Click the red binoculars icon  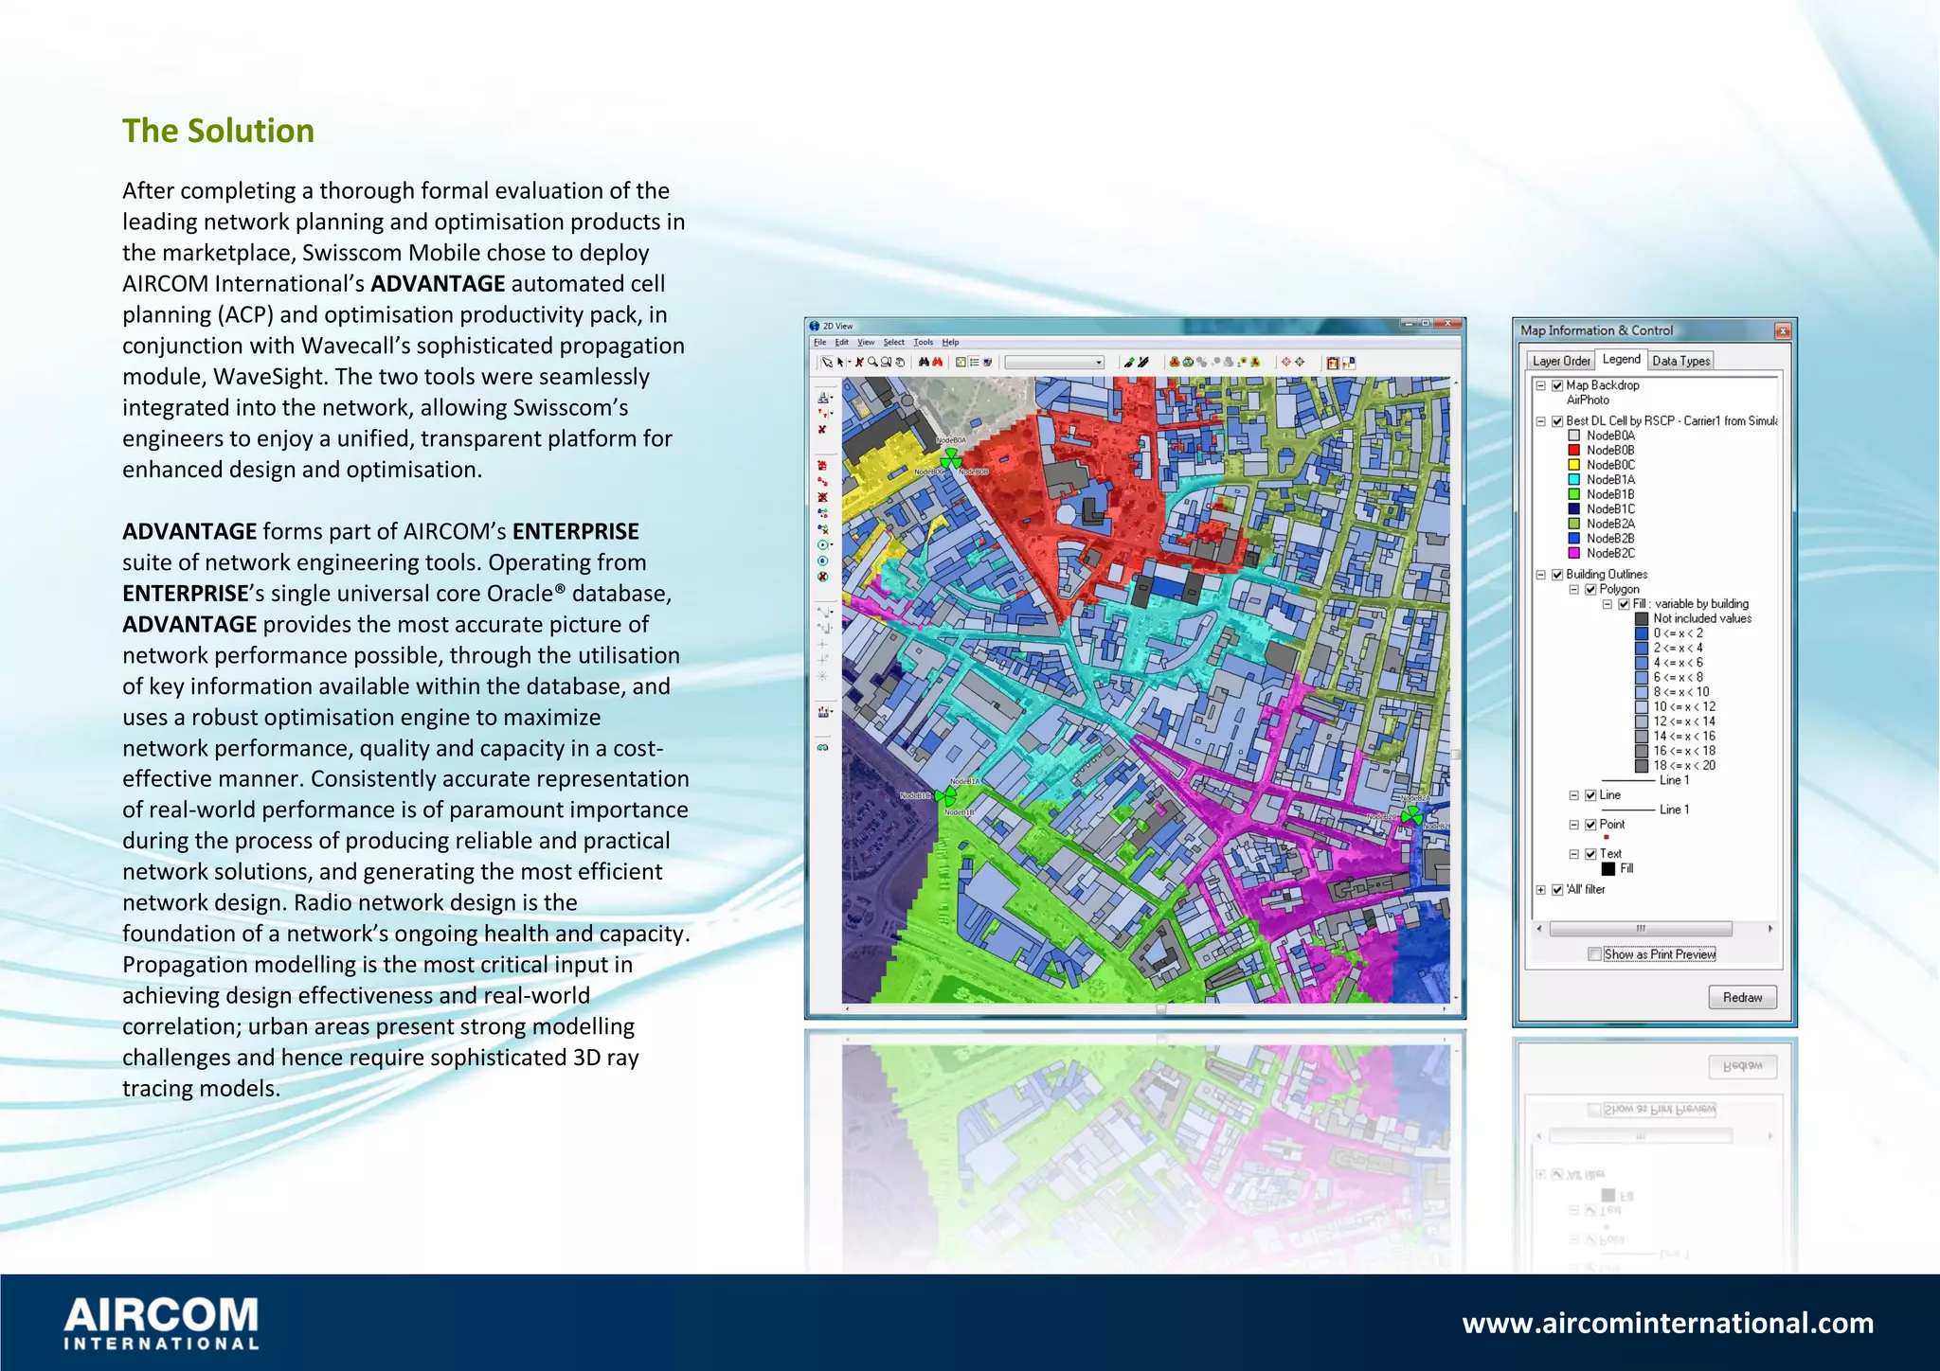point(937,362)
